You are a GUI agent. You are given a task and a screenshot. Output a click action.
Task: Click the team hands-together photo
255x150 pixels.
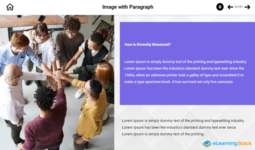coord(57,82)
